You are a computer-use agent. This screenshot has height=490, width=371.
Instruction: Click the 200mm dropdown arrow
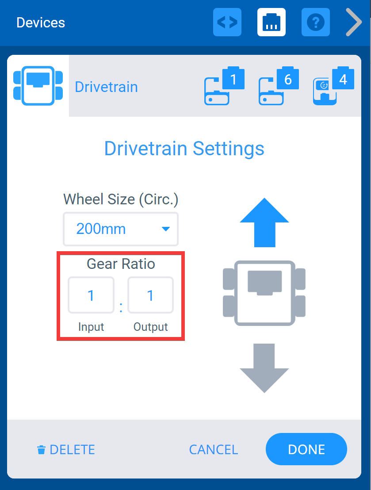pyautogui.click(x=165, y=229)
